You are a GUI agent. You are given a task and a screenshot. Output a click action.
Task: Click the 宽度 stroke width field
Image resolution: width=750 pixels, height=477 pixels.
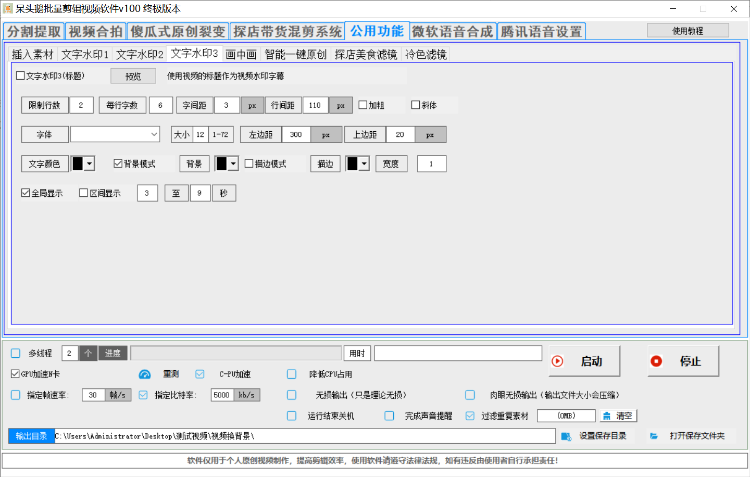(432, 164)
